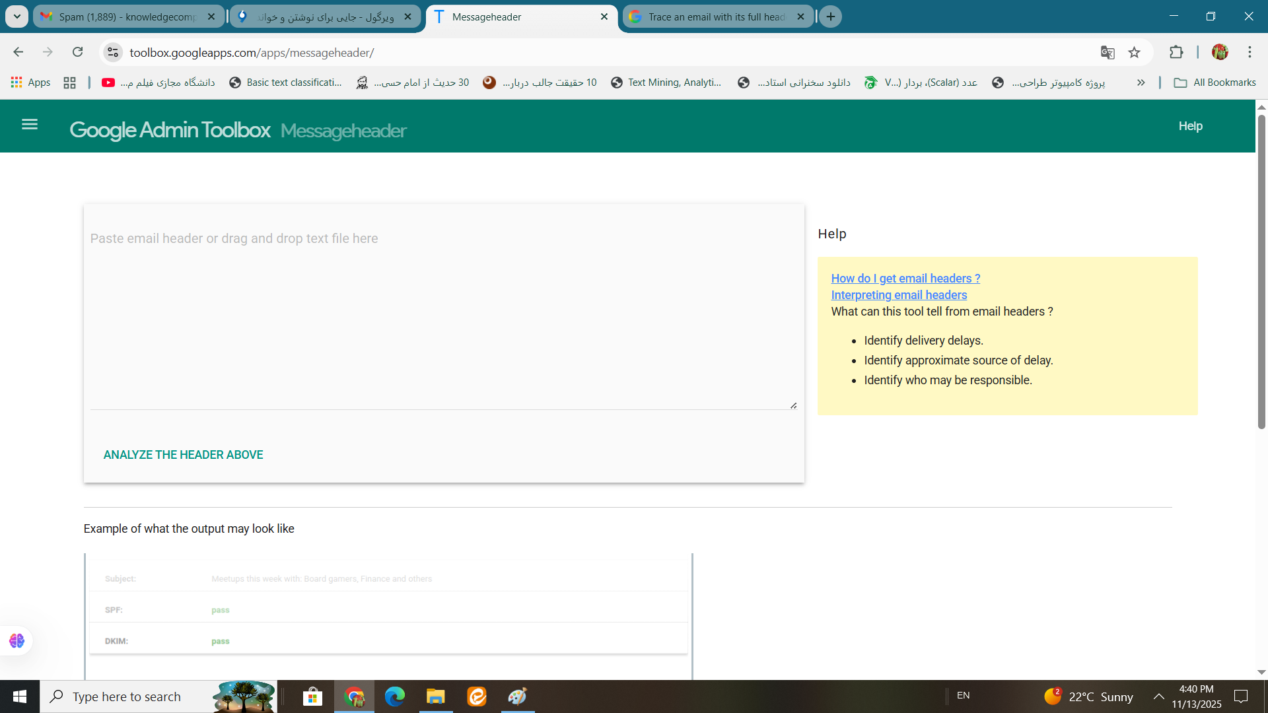The width and height of the screenshot is (1268, 713).
Task: Click Analyze the Header Above button
Action: coord(183,455)
